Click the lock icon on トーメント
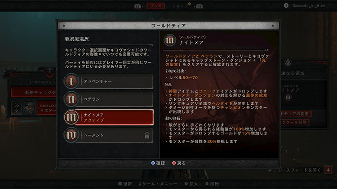This screenshot has height=189, width=337. point(147,135)
